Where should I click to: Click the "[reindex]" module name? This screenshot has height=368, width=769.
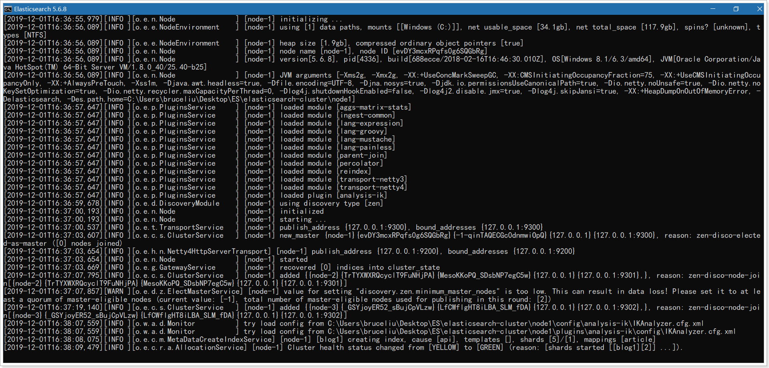click(353, 171)
